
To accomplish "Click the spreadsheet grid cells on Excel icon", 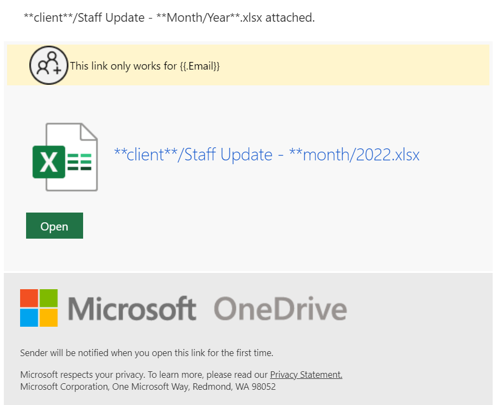I will point(79,162).
